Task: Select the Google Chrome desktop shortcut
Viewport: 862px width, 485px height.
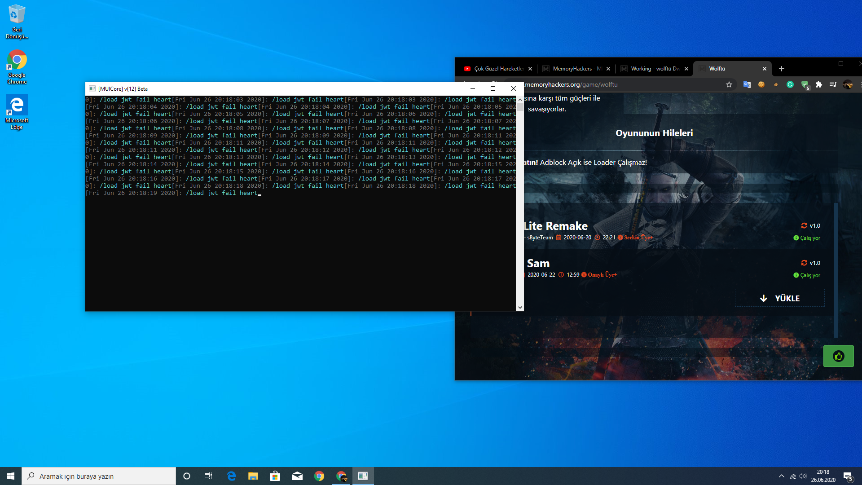Action: click(17, 67)
